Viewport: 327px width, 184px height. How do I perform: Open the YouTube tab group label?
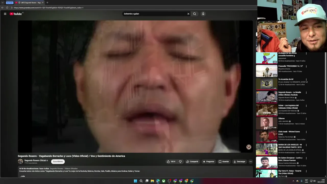pyautogui.click(x=9, y=3)
